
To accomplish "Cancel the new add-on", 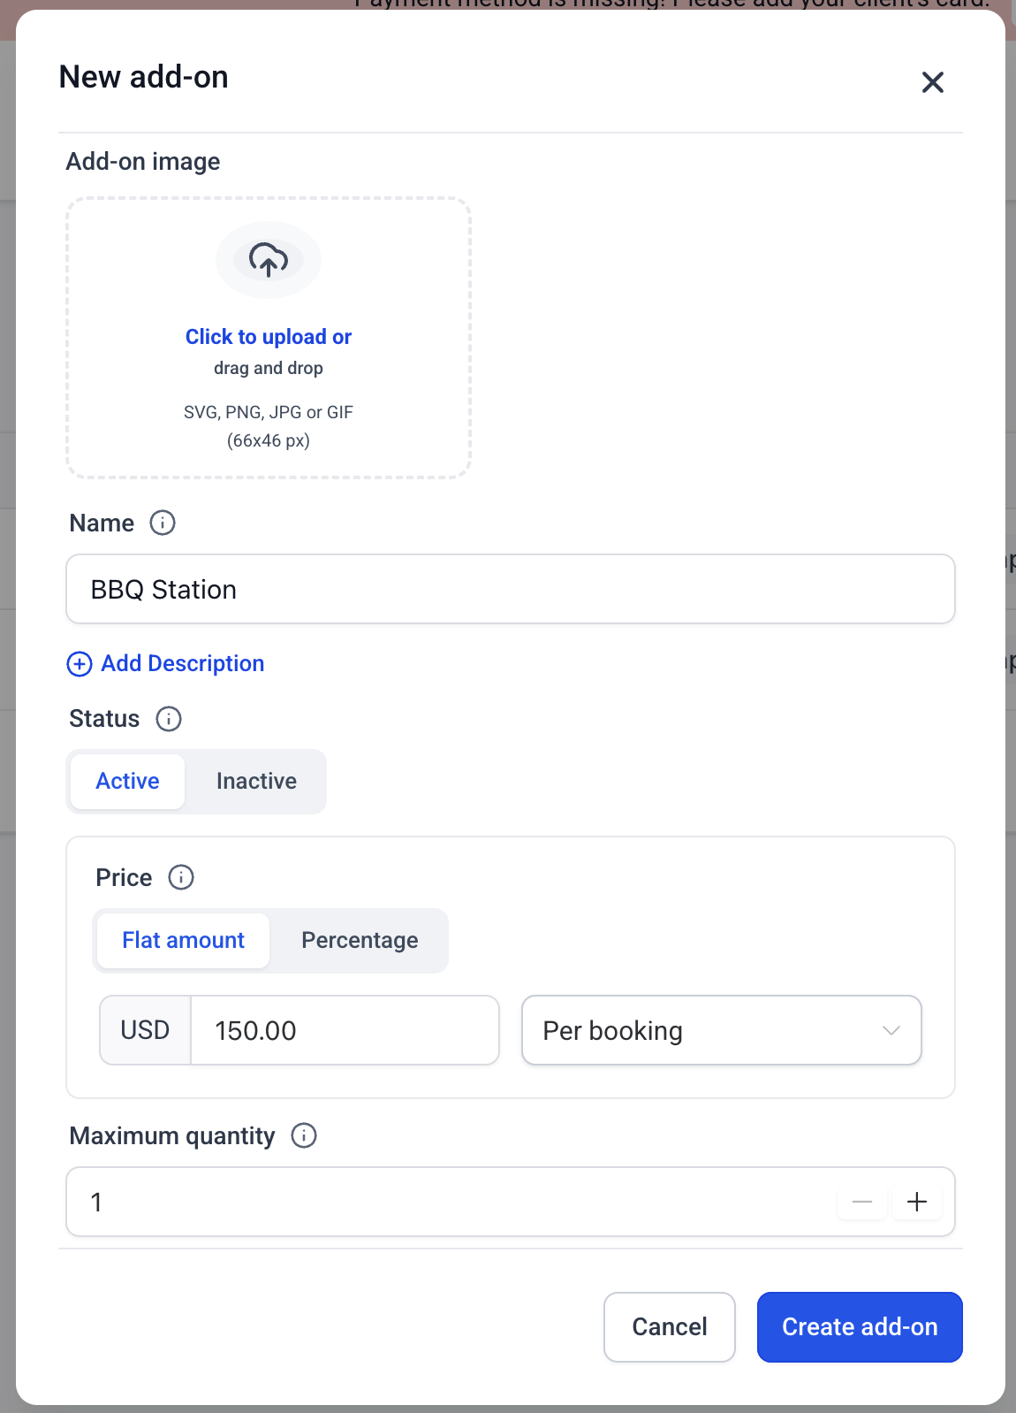I will coord(670,1327).
